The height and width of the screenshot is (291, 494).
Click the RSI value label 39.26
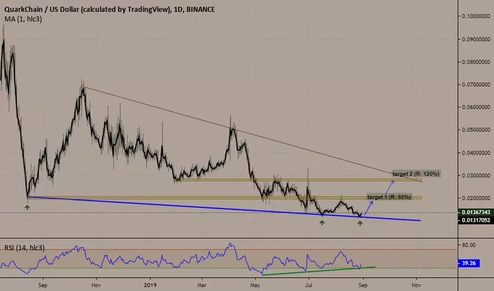469,263
